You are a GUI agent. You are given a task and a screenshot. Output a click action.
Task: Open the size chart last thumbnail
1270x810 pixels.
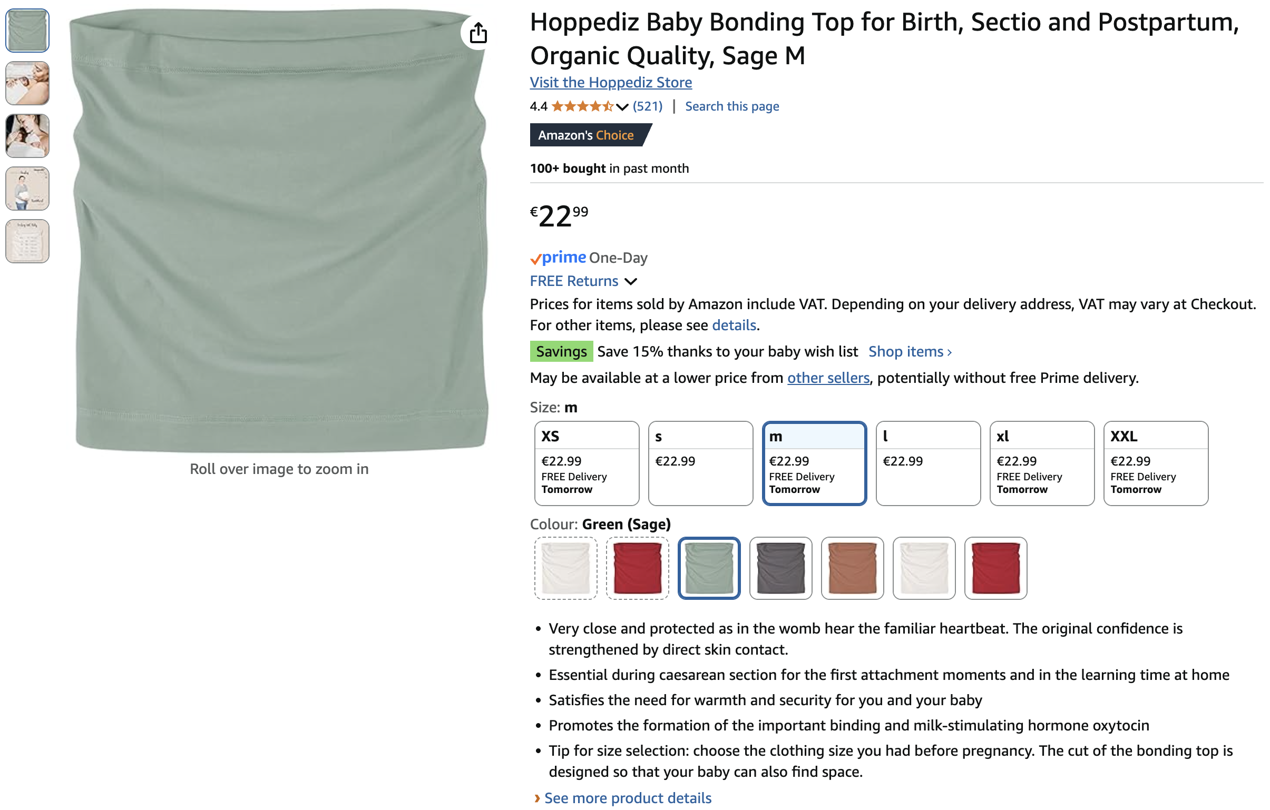27,241
